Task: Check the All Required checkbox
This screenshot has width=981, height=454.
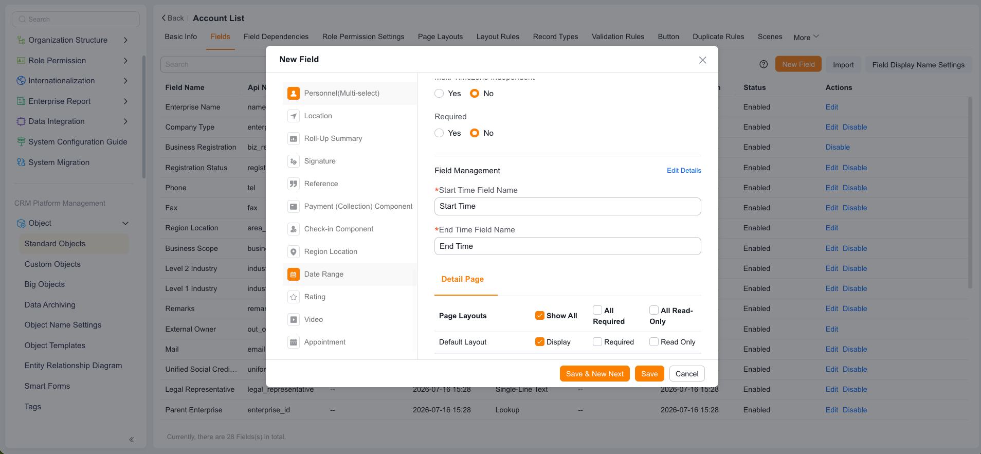Action: 597,310
